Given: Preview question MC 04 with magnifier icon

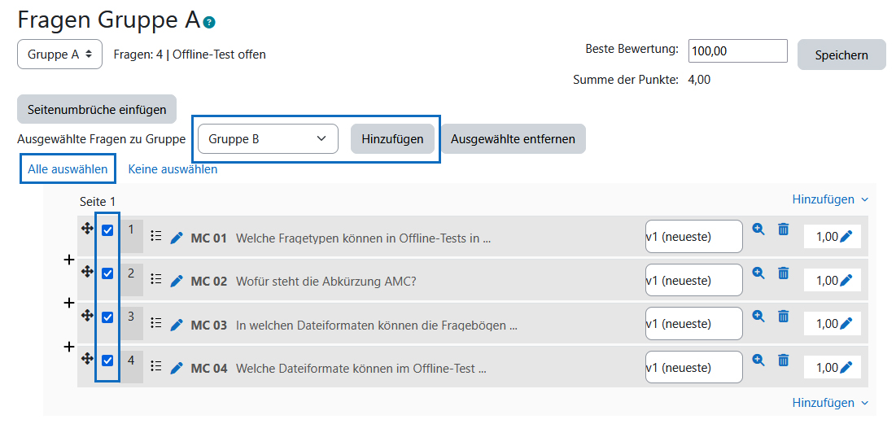Looking at the screenshot, I should [758, 360].
